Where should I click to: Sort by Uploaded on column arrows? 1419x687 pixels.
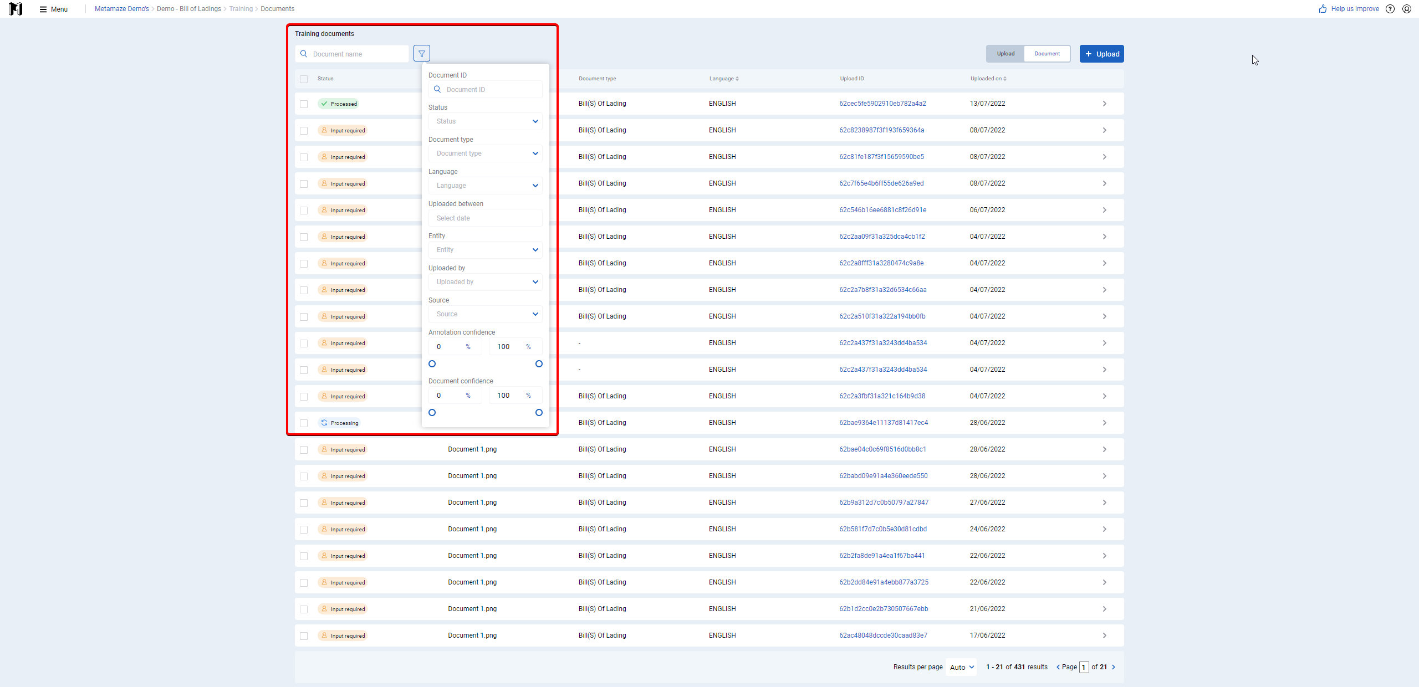(x=1005, y=79)
